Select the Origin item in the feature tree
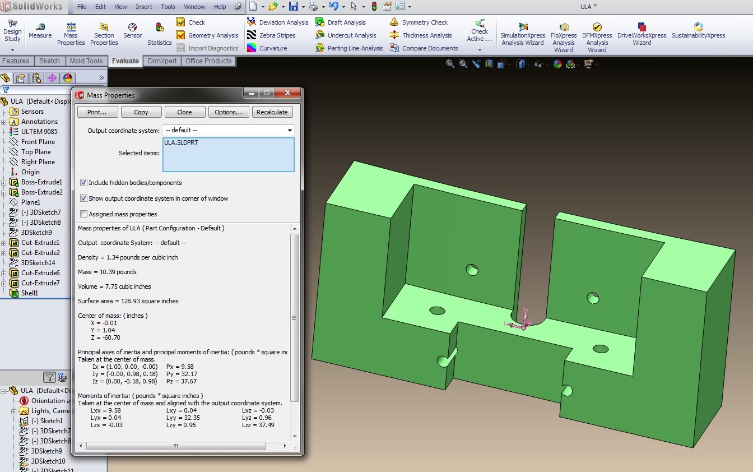 coord(30,172)
